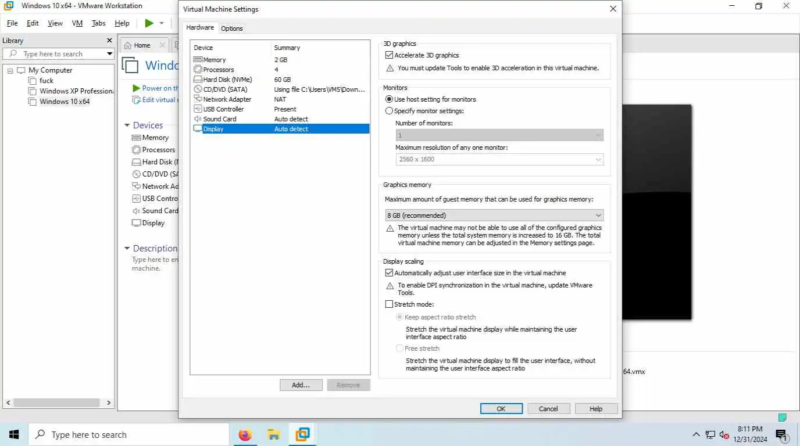Click the library horizontal scrollbar

point(56,402)
